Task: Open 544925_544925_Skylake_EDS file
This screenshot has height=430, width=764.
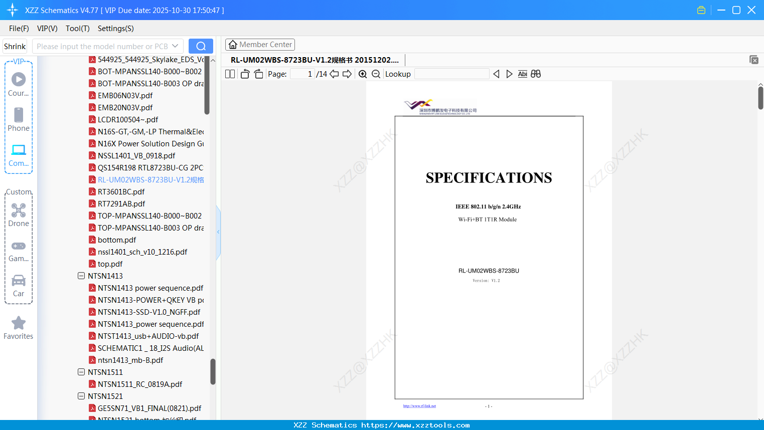Action: click(150, 59)
